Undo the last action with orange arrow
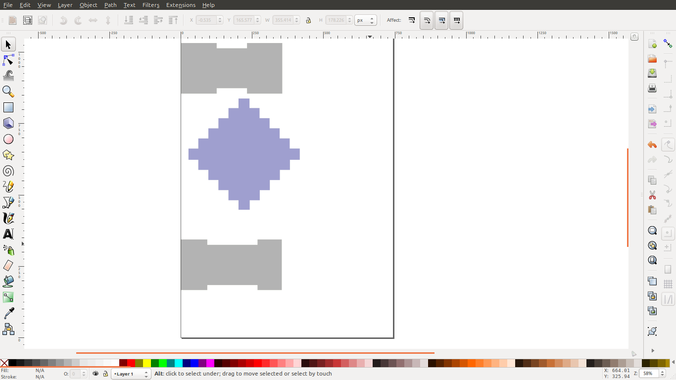This screenshot has height=380, width=676. [652, 145]
